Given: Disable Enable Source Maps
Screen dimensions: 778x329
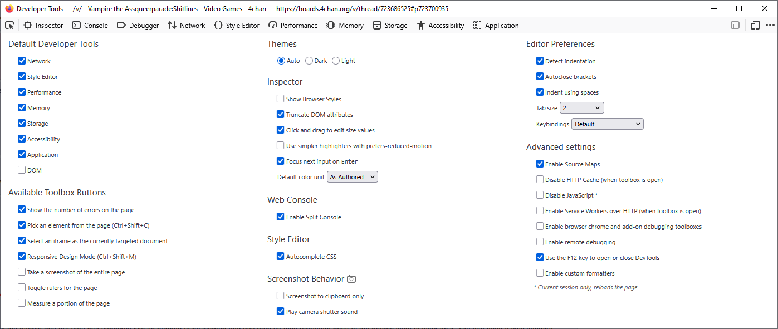Looking at the screenshot, I should click(x=540, y=164).
